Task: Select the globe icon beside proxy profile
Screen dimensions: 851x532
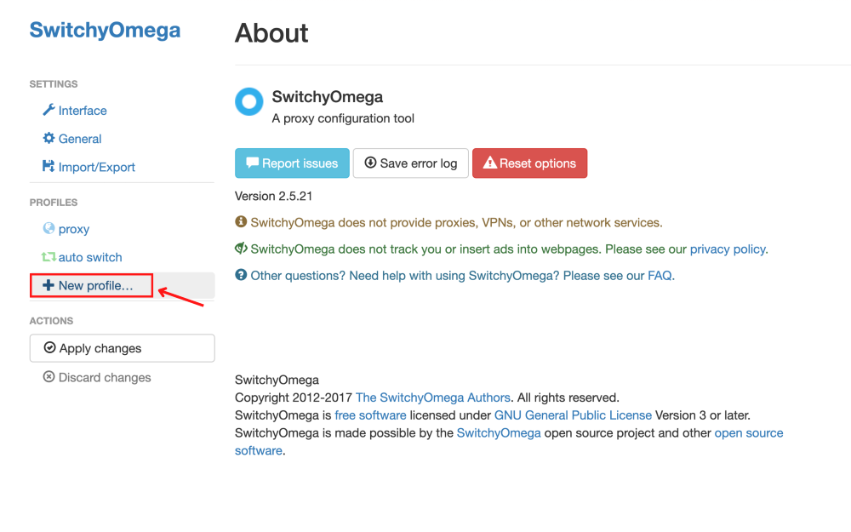Action: click(50, 228)
